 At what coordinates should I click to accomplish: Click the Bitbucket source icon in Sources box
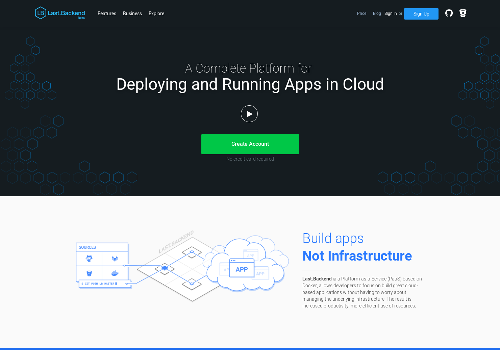pyautogui.click(x=89, y=273)
